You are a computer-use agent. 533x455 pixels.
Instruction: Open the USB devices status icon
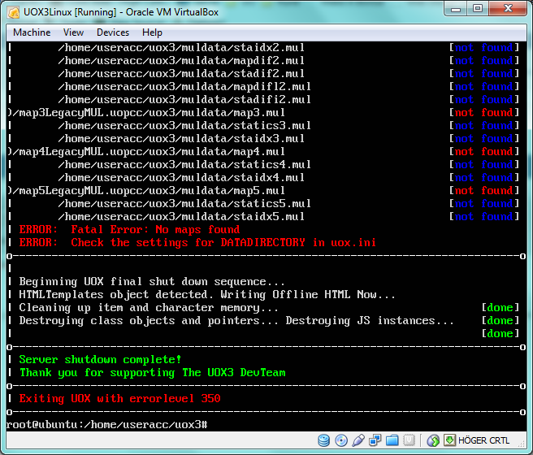tap(358, 440)
